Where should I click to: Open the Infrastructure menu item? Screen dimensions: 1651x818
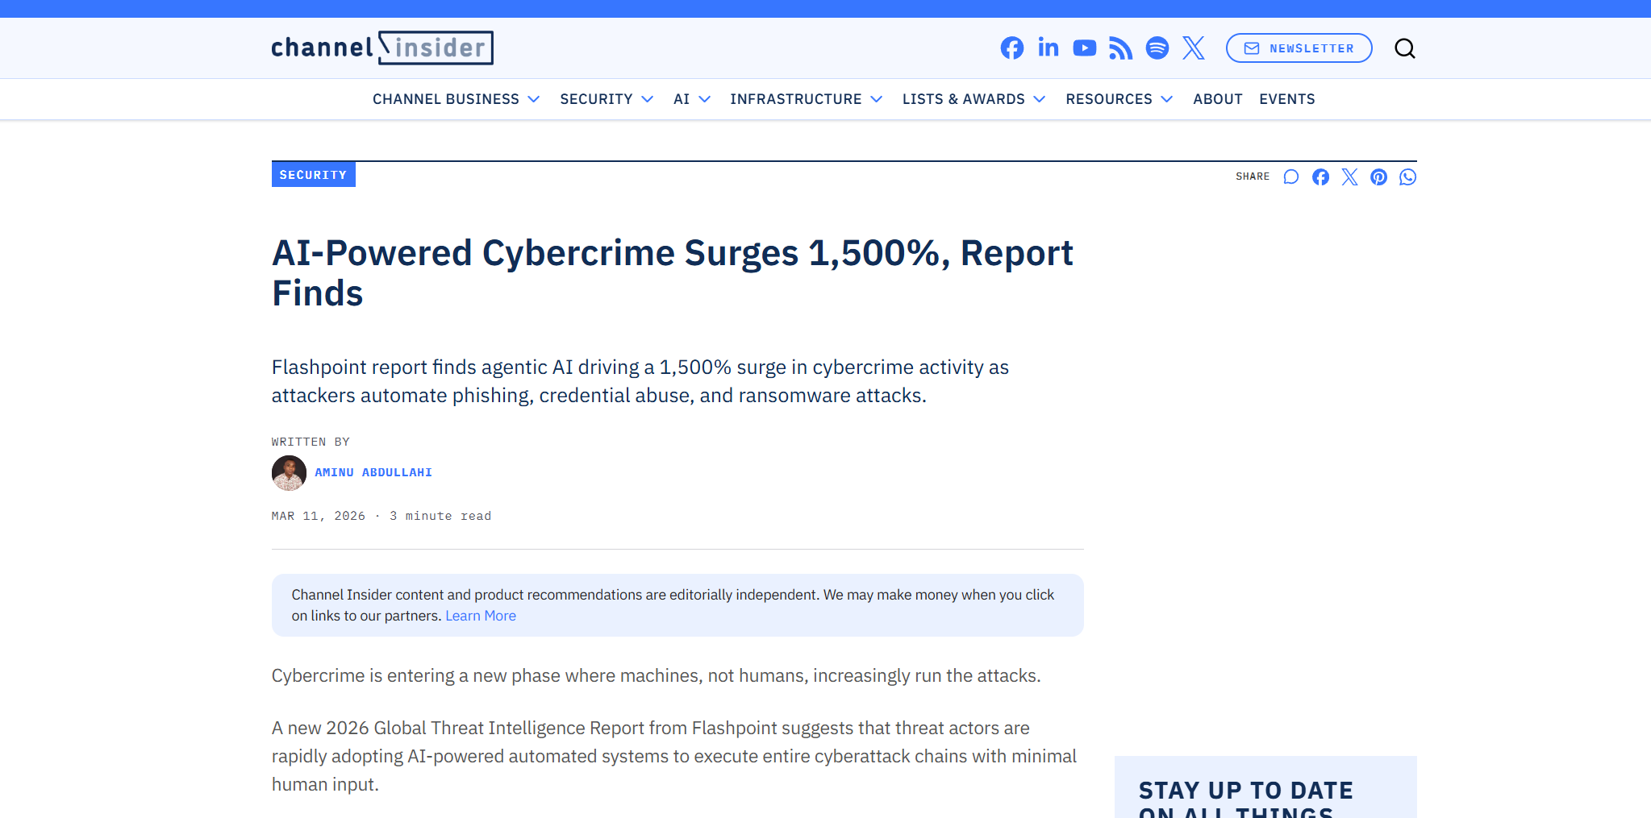(796, 99)
